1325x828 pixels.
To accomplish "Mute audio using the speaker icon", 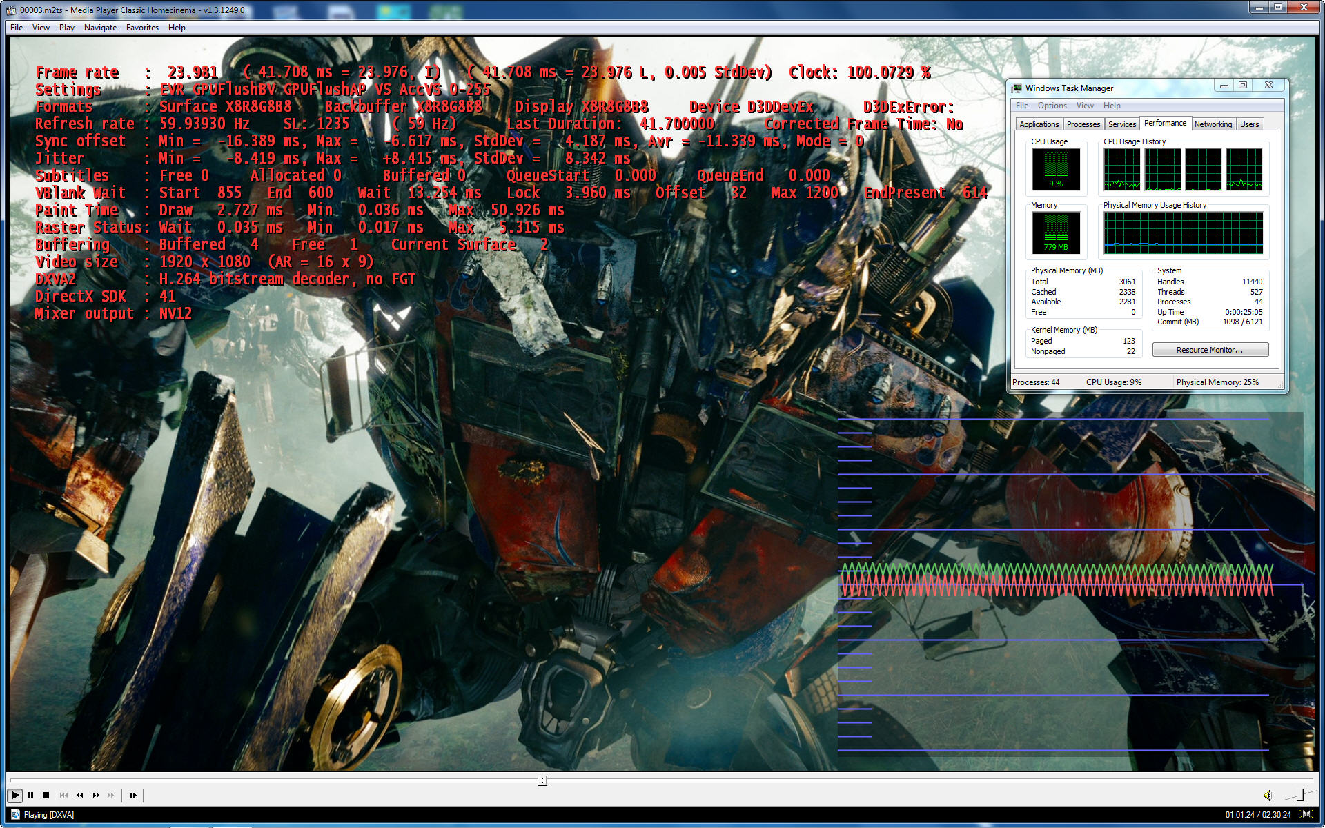I will click(1268, 796).
